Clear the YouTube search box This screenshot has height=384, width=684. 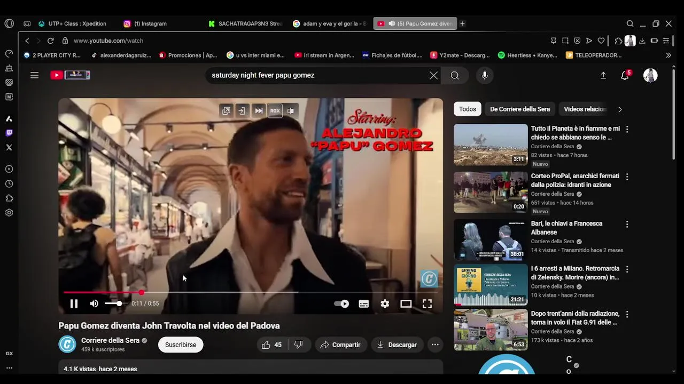(434, 75)
